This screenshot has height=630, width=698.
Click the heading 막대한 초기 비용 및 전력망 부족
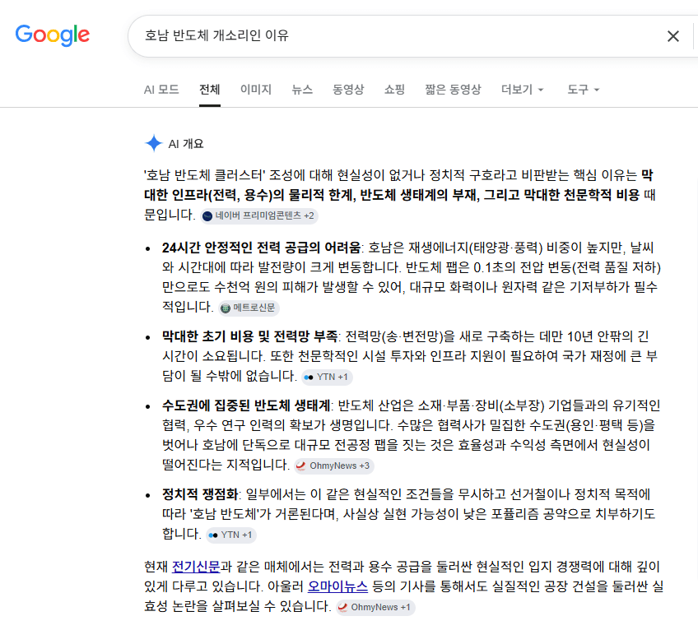249,336
